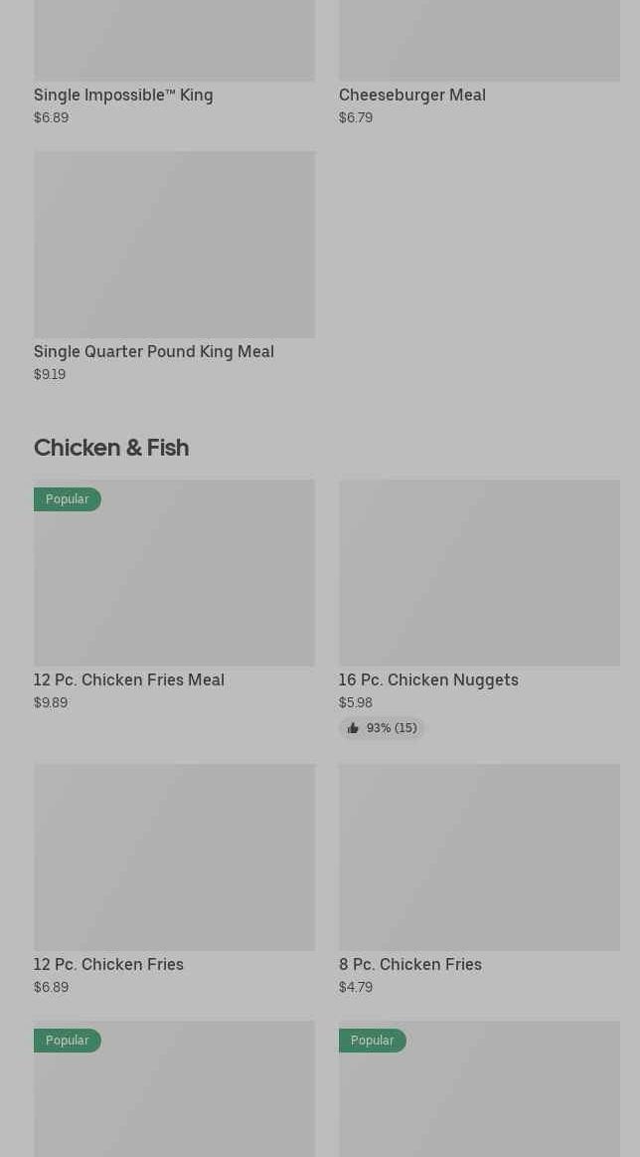Open the Single Quarter Pound King Meal photo
This screenshot has width=640, height=1157.
(x=174, y=245)
